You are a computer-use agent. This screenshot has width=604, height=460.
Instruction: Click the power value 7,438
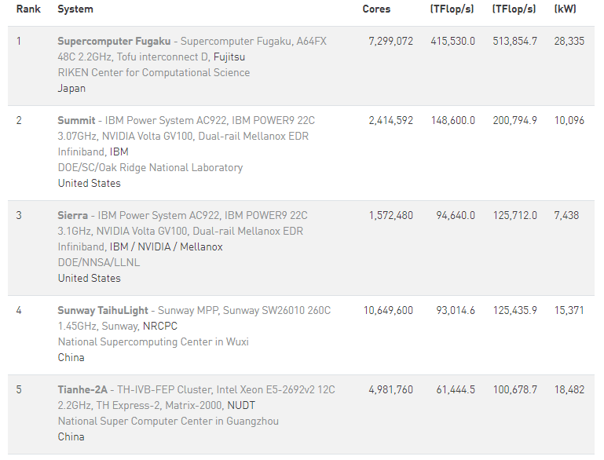[566, 215]
